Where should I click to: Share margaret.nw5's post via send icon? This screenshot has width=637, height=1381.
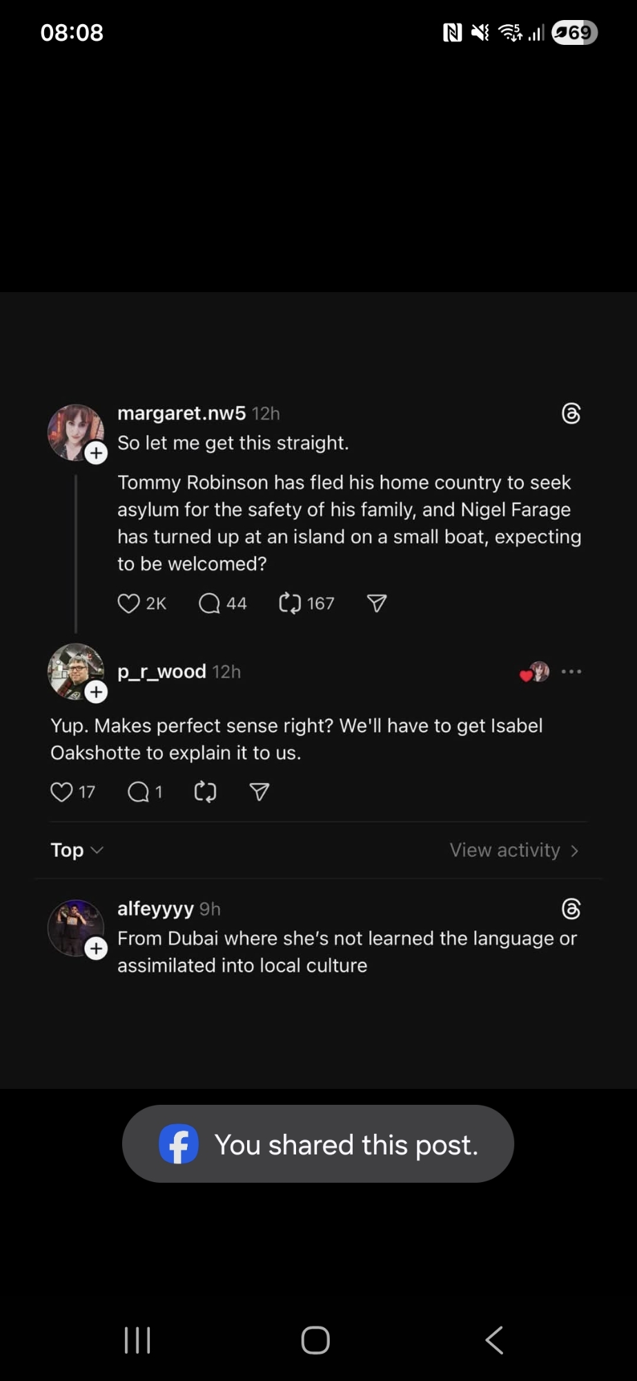377,603
